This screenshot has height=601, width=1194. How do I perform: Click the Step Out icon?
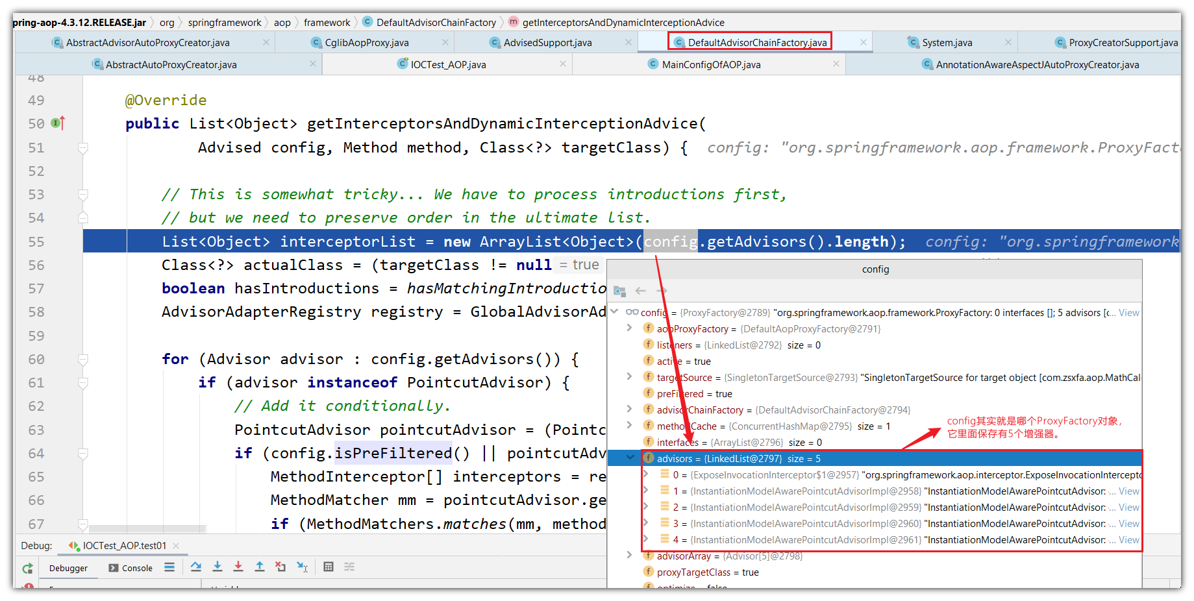259,567
